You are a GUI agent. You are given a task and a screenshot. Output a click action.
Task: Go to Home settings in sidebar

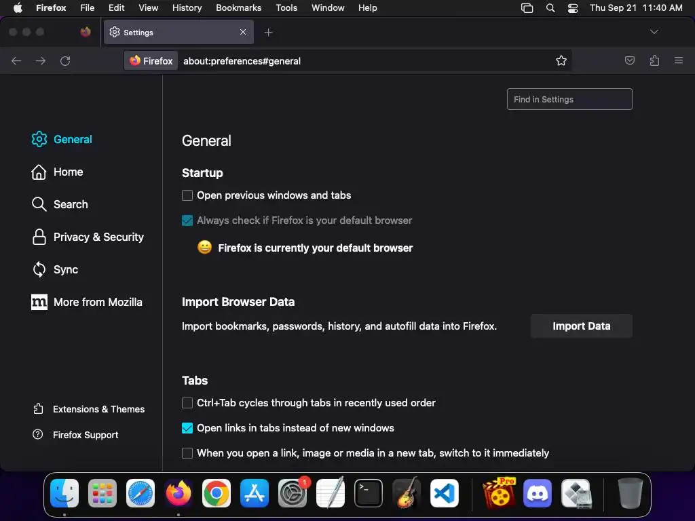point(57,172)
